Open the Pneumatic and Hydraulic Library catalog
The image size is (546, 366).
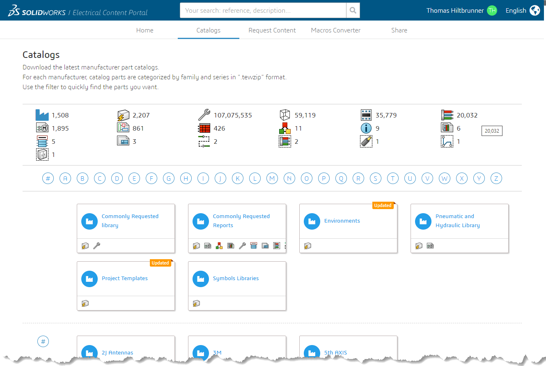coord(457,221)
